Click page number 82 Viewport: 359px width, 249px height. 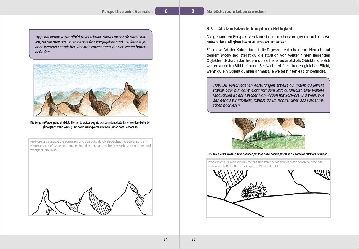tap(193, 239)
